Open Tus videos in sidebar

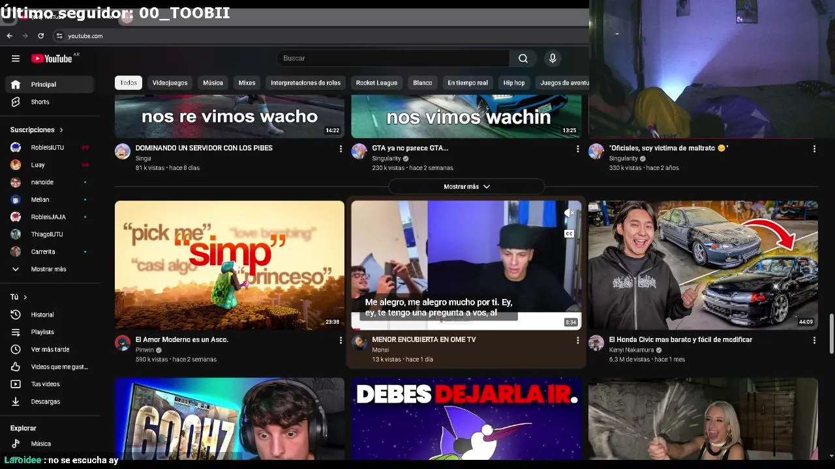pos(50,384)
